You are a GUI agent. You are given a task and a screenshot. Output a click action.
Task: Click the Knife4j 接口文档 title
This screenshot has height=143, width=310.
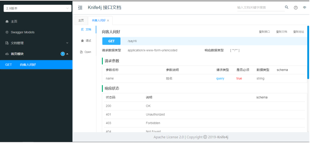(104, 8)
